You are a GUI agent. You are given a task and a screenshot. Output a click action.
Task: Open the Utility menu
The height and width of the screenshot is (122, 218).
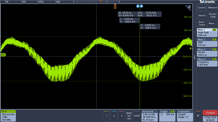click(x=41, y=2)
